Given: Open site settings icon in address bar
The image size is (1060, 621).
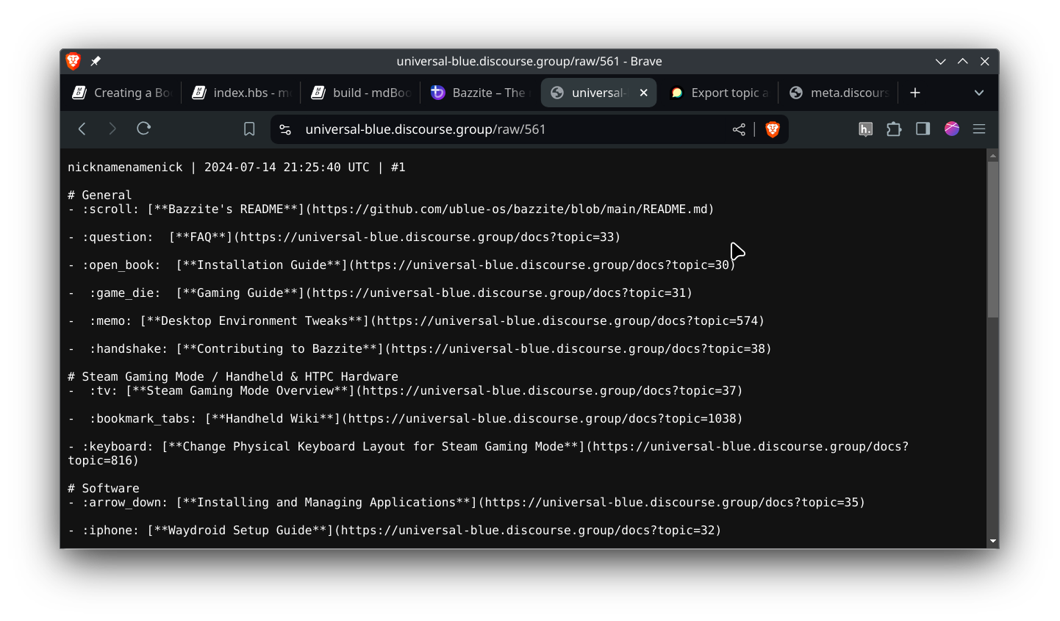Looking at the screenshot, I should click(285, 129).
